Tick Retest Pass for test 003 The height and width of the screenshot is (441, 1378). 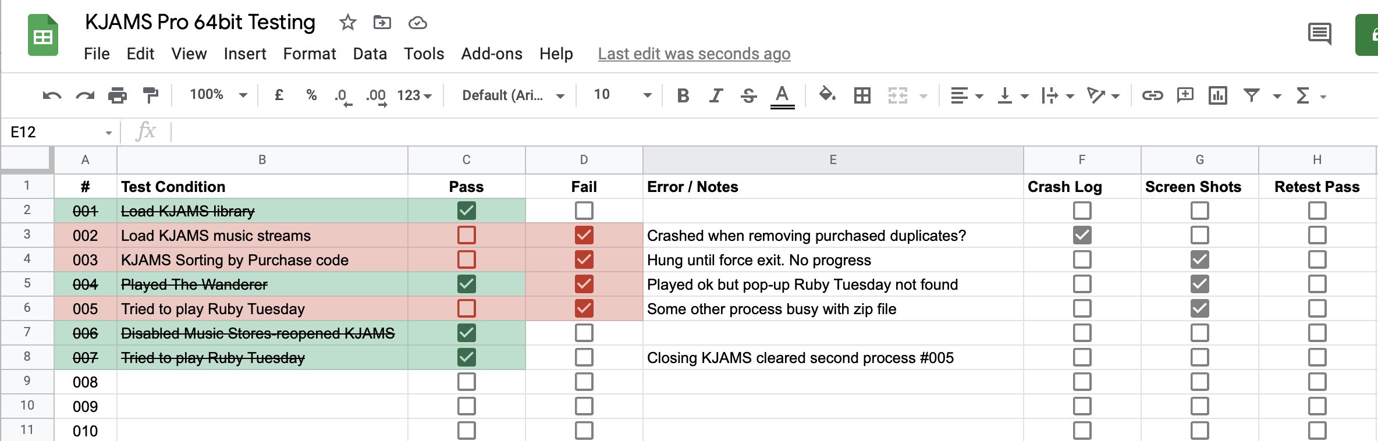coord(1317,259)
